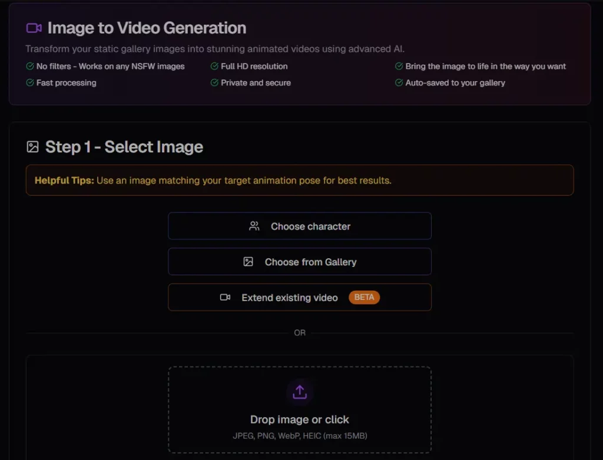Select Extend existing video option
Viewport: 603px width, 460px height.
(300, 297)
